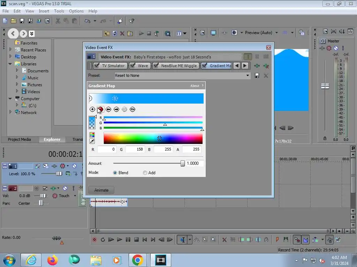Click the Amount slider handle

[182, 163]
